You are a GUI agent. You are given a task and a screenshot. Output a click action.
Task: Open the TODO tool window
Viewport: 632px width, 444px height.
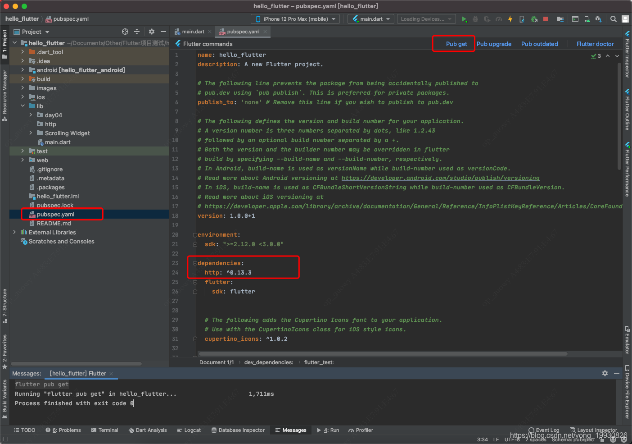[x=25, y=430]
